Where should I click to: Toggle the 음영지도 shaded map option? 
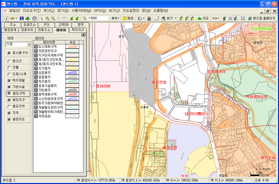[9, 119]
